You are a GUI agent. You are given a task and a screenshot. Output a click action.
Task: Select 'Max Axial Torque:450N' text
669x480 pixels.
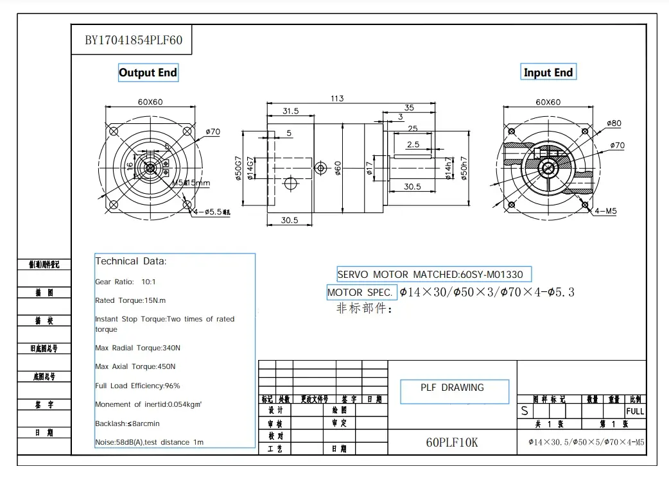[x=135, y=366]
